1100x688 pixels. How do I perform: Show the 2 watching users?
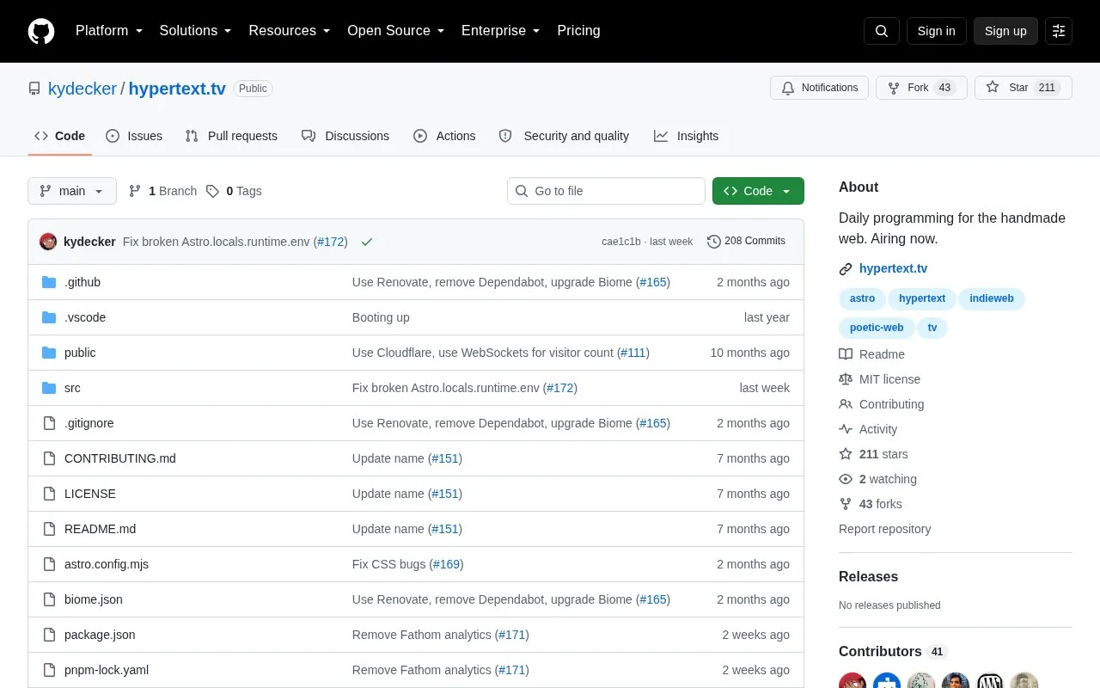pyautogui.click(x=878, y=479)
